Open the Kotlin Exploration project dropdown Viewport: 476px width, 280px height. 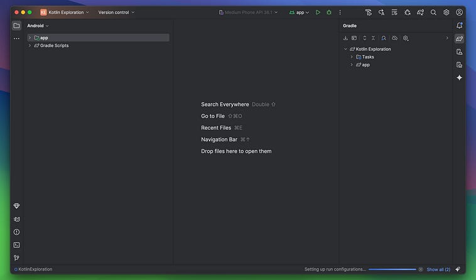pyautogui.click(x=65, y=13)
